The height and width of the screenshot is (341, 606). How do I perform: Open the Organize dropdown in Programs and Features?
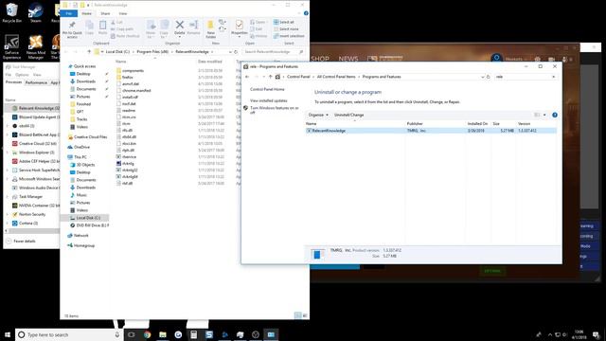click(x=318, y=115)
